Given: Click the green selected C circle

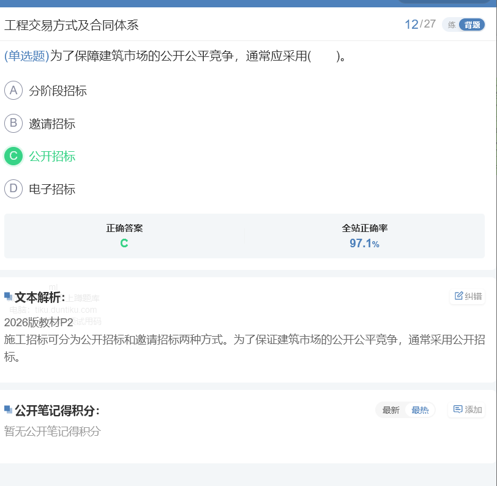Looking at the screenshot, I should pyautogui.click(x=13, y=156).
